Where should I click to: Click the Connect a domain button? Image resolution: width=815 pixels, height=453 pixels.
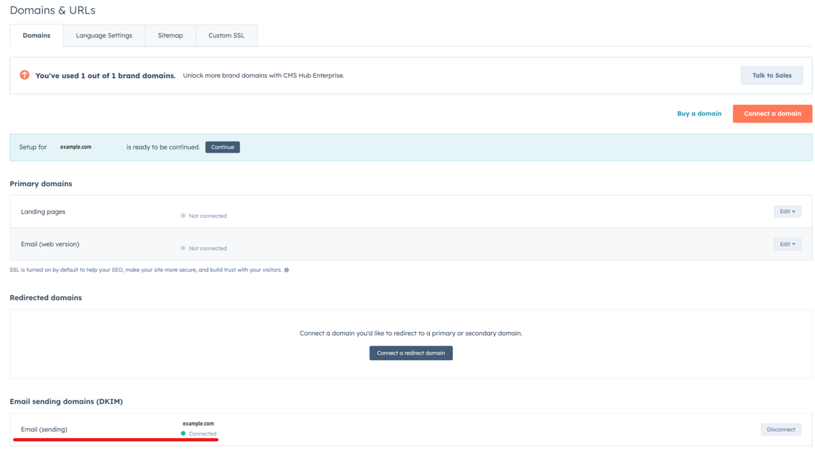pos(772,113)
